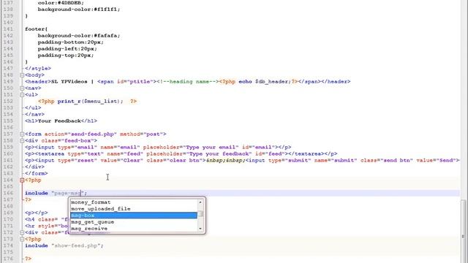Collapse the feed-box div fold at line 158
The image size is (468, 263).
[22, 141]
